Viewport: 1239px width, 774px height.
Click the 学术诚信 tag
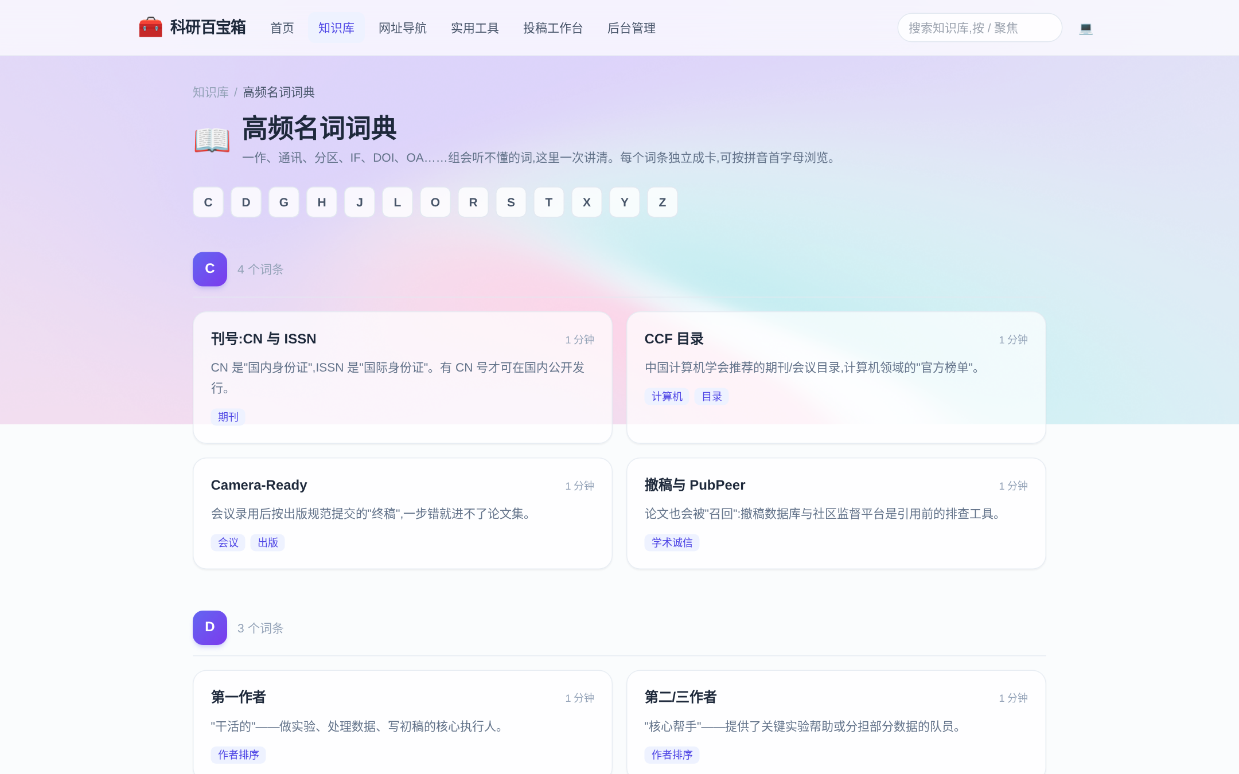(x=672, y=542)
